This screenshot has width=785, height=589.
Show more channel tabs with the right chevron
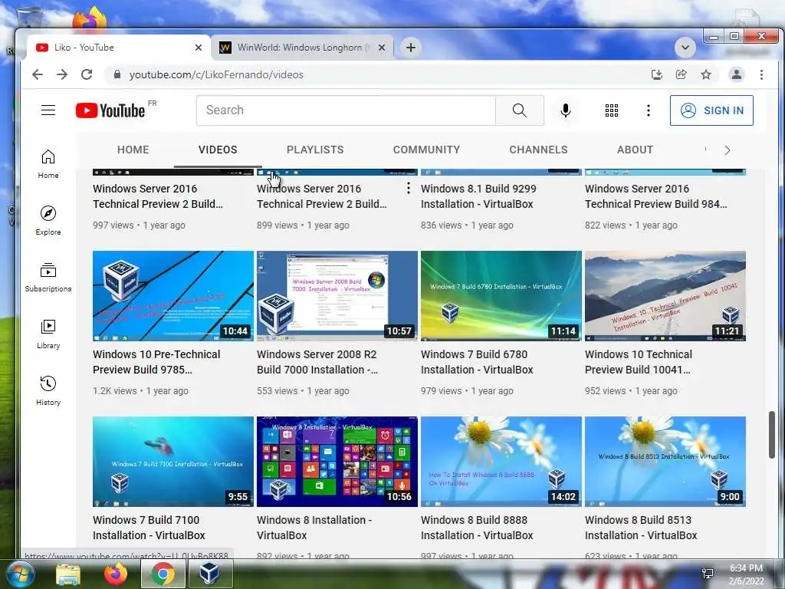click(x=727, y=150)
